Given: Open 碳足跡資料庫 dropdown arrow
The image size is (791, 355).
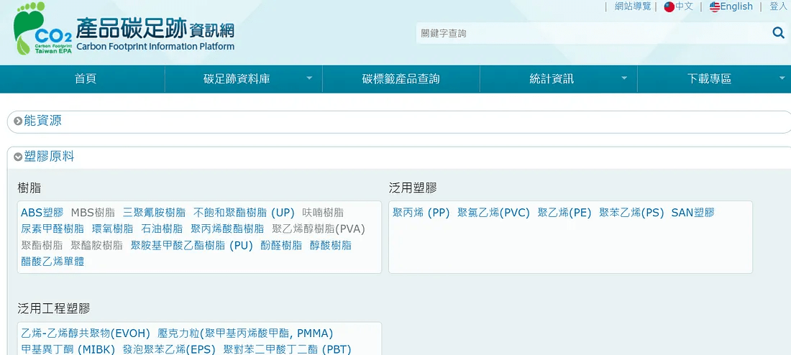Looking at the screenshot, I should pos(309,78).
